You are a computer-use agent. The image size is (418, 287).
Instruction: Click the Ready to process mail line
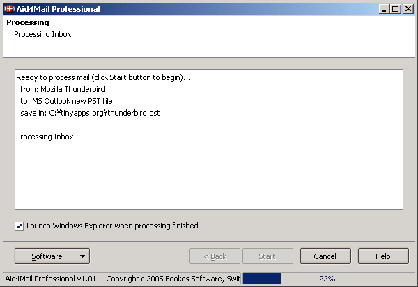click(103, 77)
